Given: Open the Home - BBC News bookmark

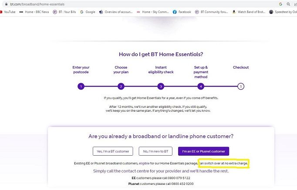Looking at the screenshot, I should pyautogui.click(x=35, y=12).
